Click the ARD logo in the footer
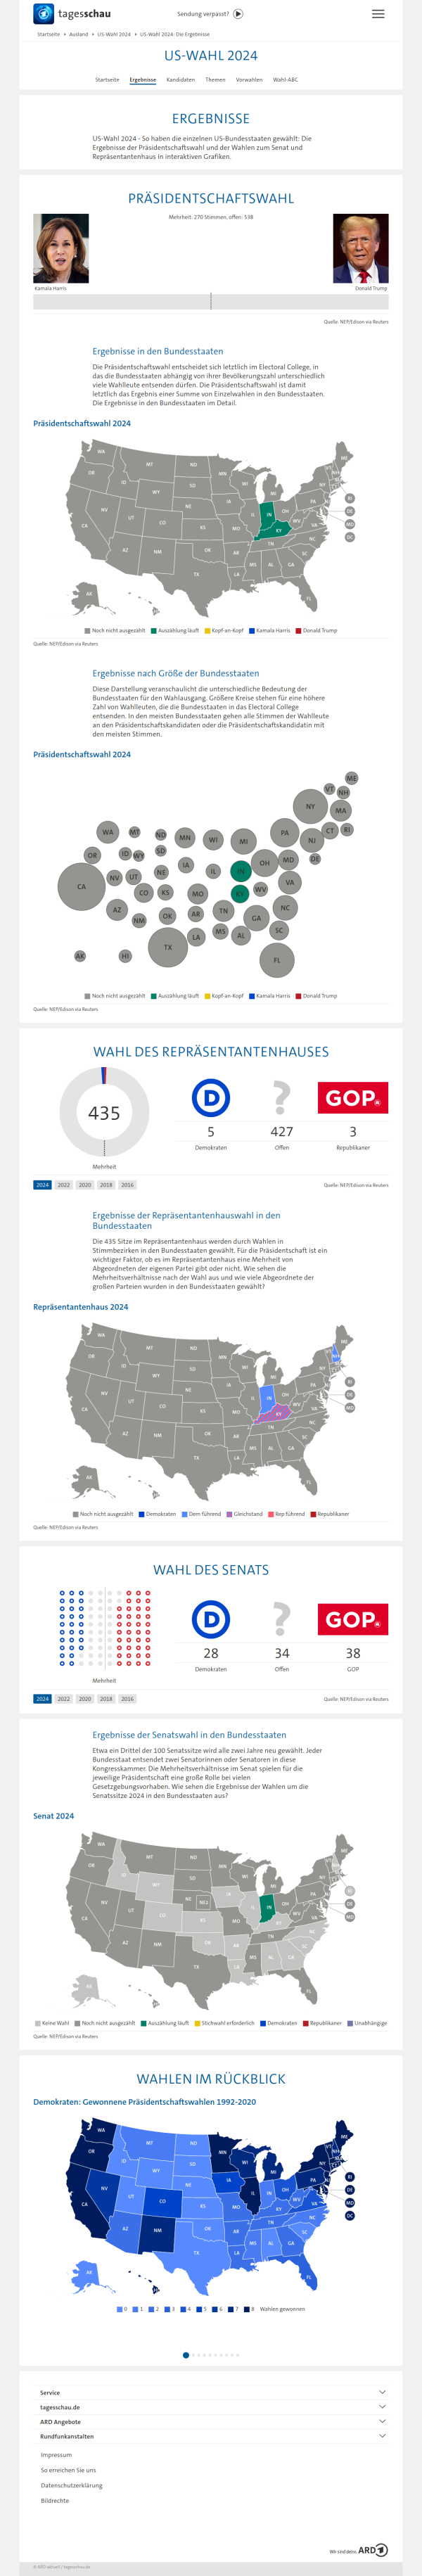The width and height of the screenshot is (422, 2576). click(x=373, y=2549)
